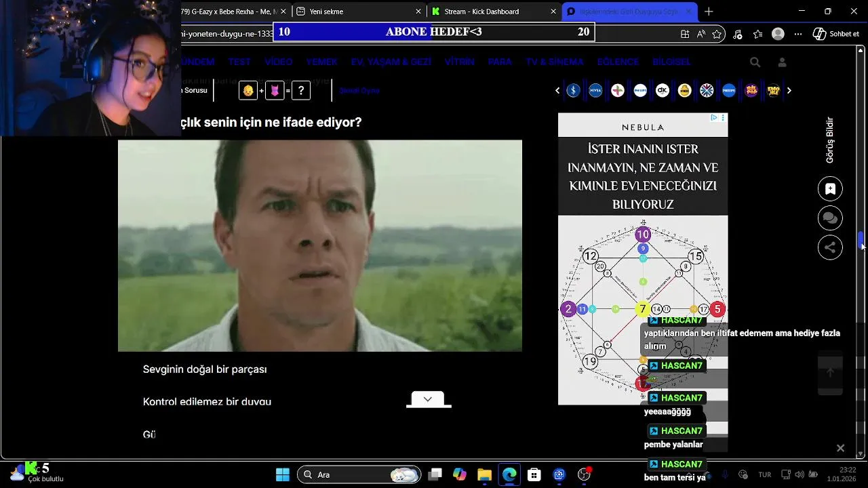The width and height of the screenshot is (868, 488).
Task: Open the YEMEK menu item
Action: click(321, 62)
